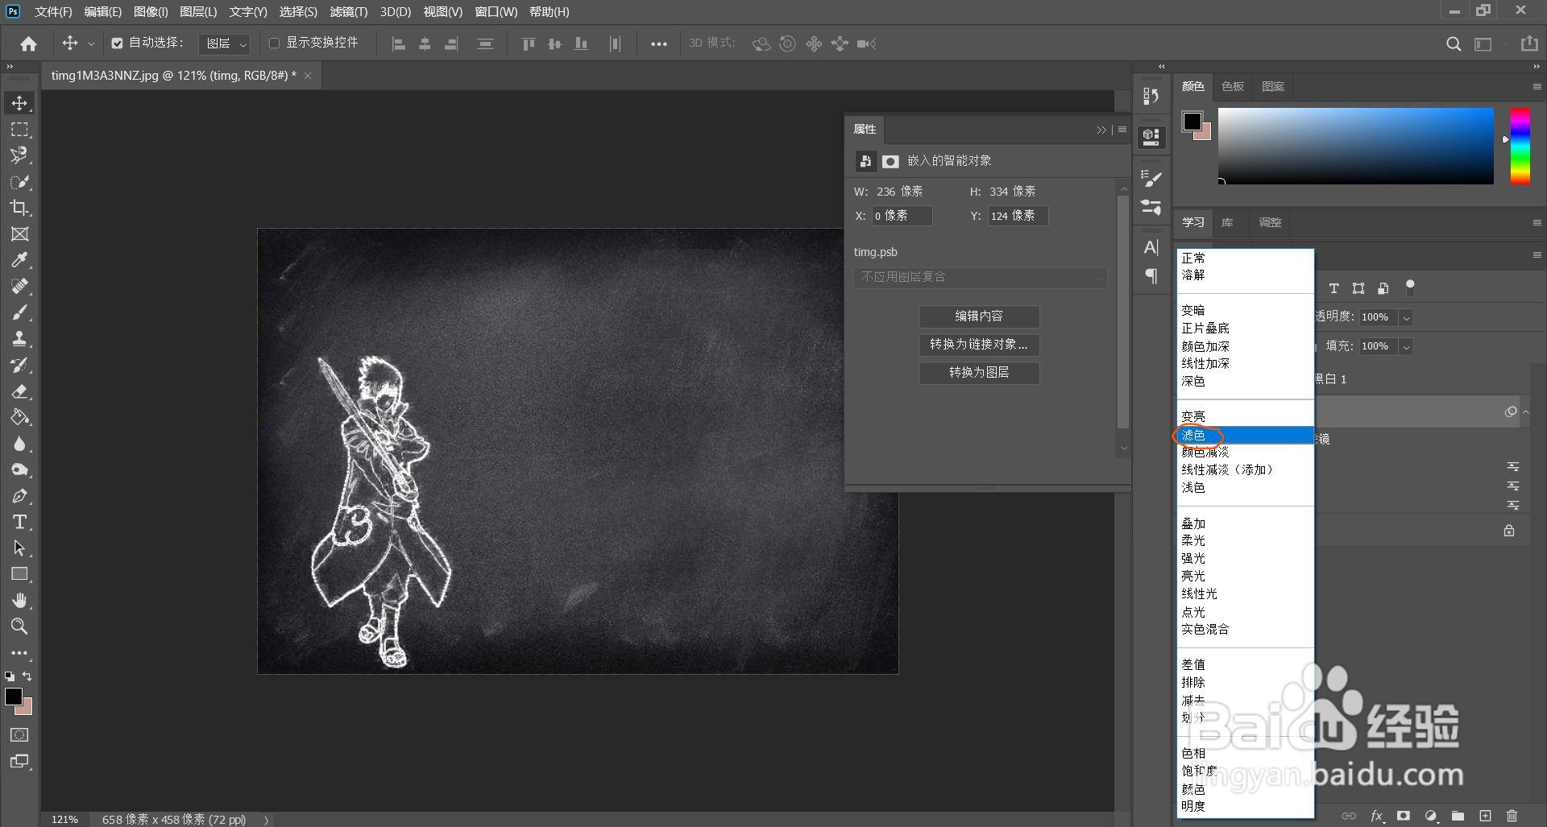Open the workspace switcher icon
Image resolution: width=1547 pixels, height=827 pixels.
pos(1483,43)
